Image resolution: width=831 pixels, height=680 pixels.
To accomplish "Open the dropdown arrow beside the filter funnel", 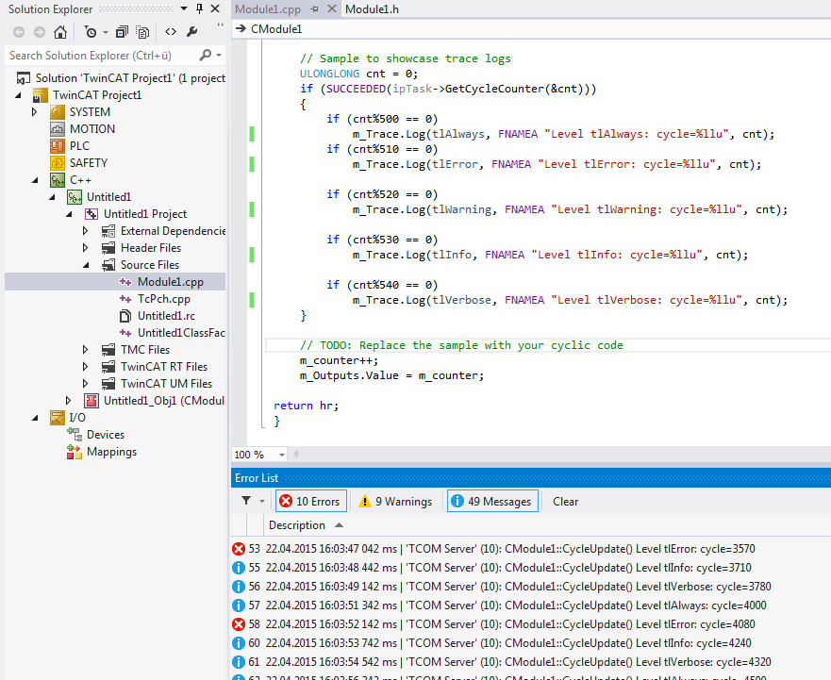I will pos(262,501).
